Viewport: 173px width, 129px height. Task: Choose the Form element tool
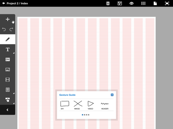click(8, 90)
